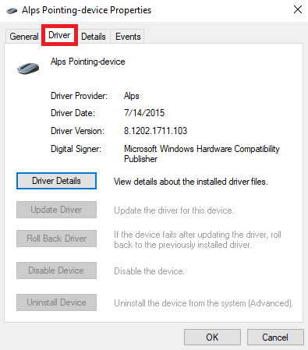Click the Microsoft Windows Hardware Compatibility Publisher text

click(202, 154)
